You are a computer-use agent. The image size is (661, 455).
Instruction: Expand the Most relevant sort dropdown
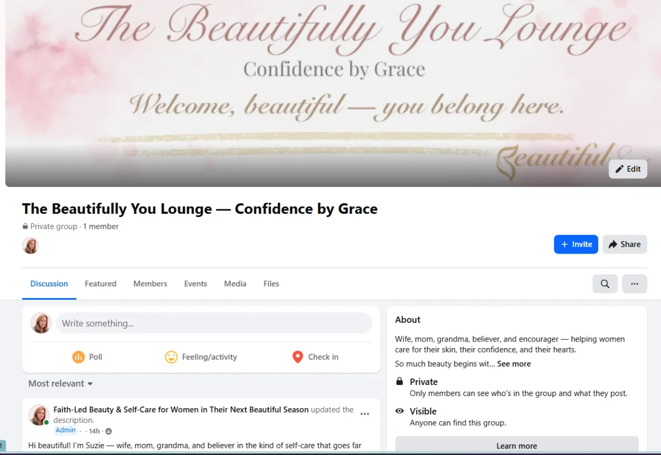click(61, 383)
